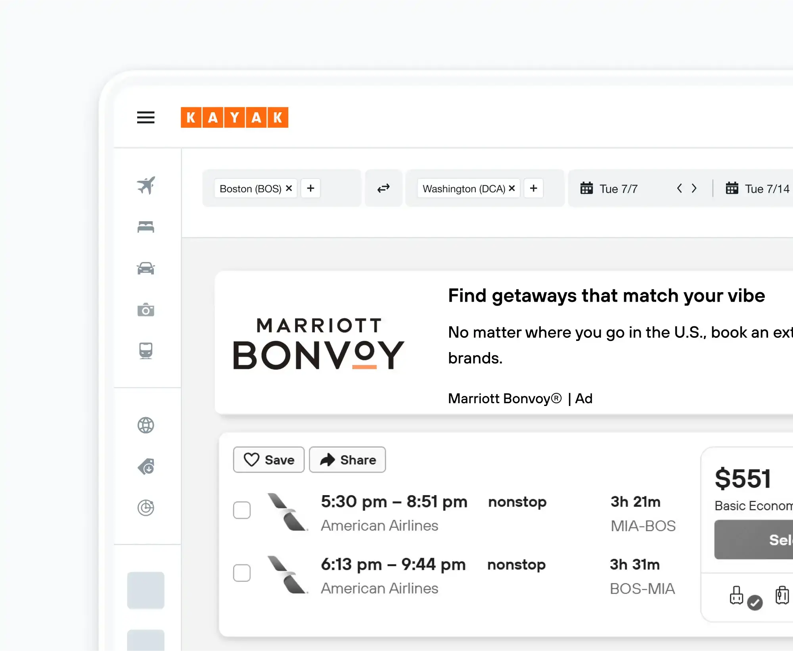Click the MIA-BOS route label
The height and width of the screenshot is (651, 793).
pos(643,526)
